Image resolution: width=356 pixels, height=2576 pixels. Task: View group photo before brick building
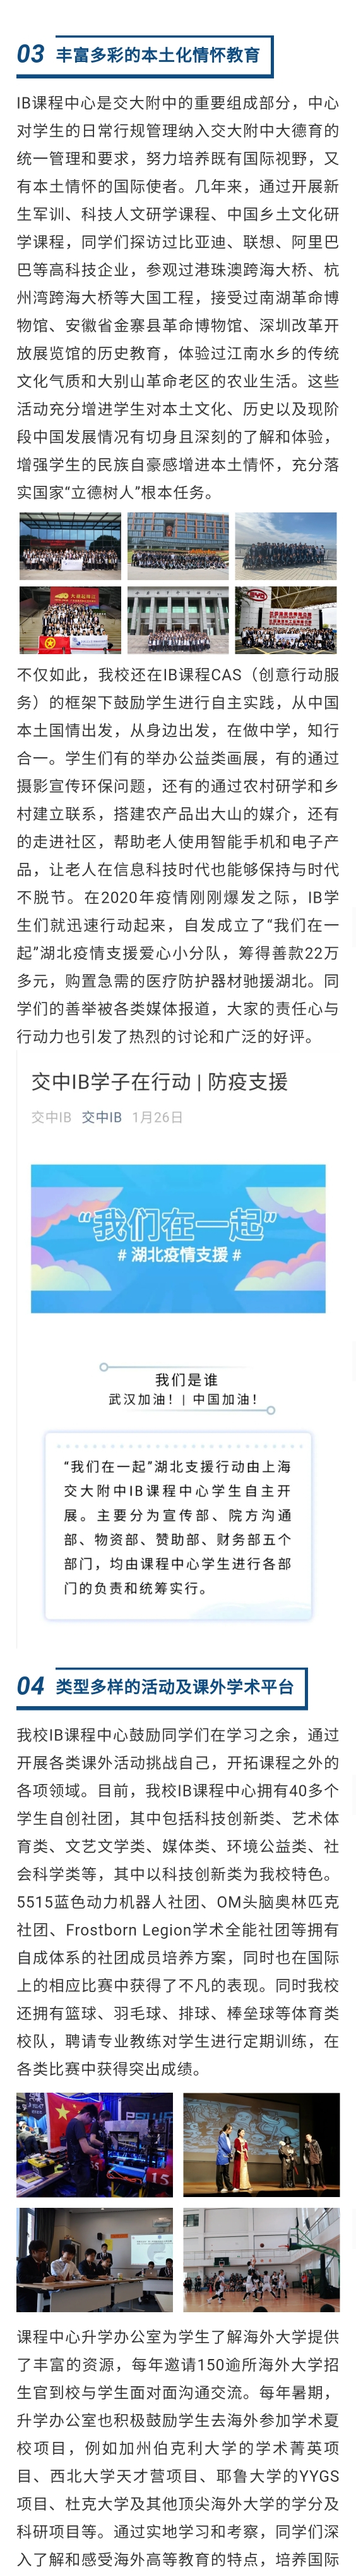coord(177,547)
